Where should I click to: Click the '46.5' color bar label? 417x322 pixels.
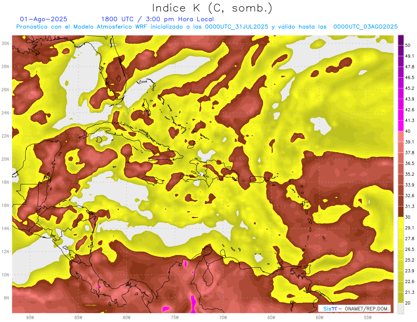[x=410, y=77]
